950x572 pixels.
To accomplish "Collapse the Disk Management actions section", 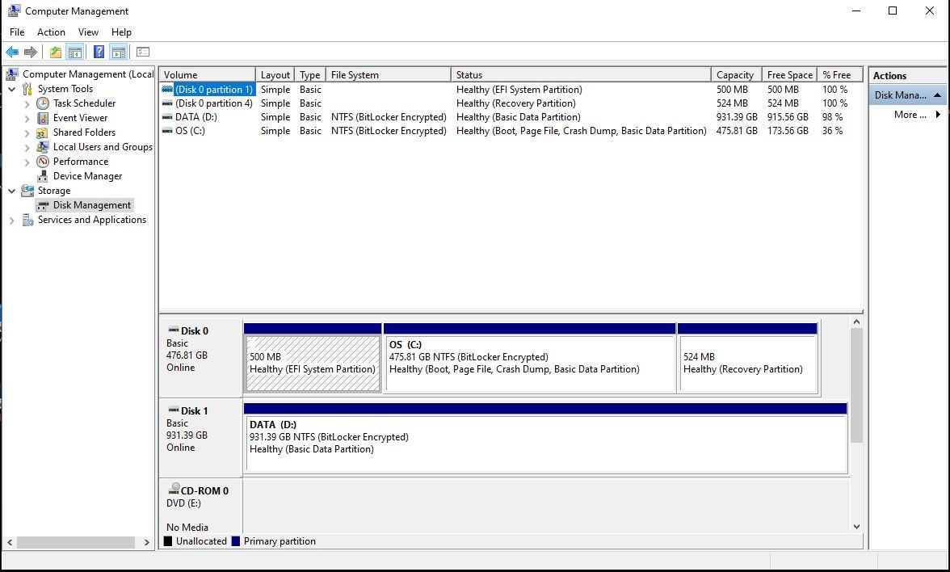I will point(937,95).
